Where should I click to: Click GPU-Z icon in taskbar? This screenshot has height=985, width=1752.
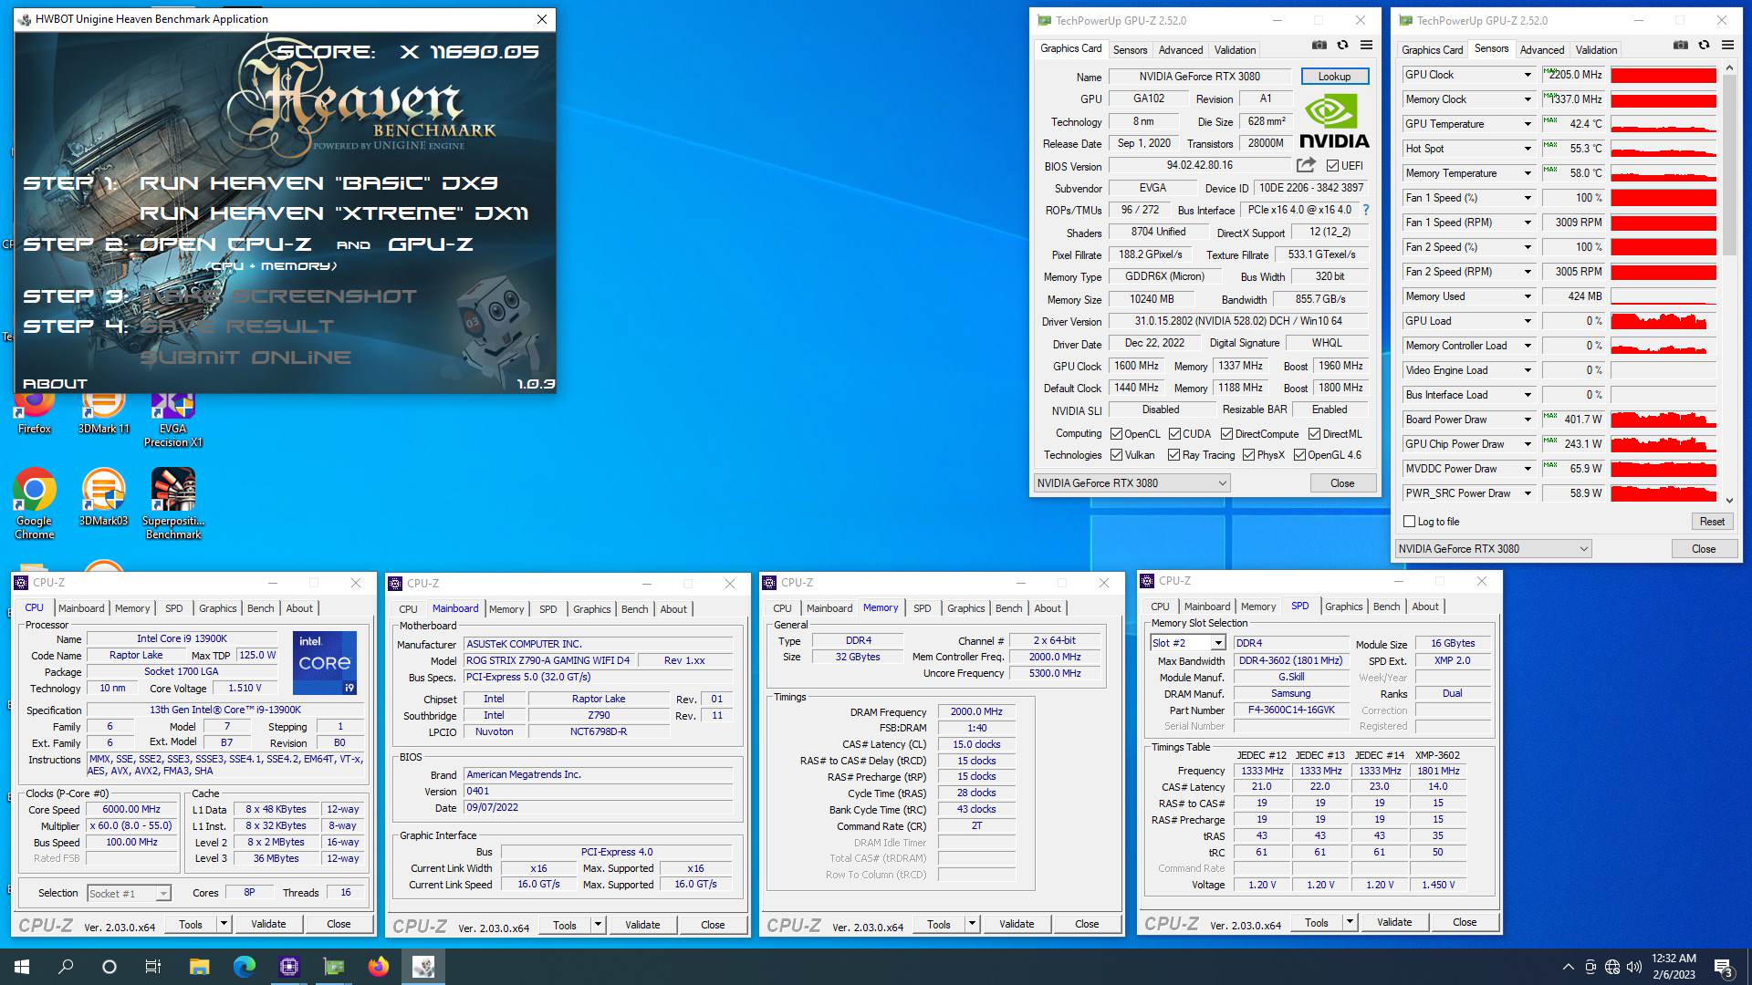coord(334,967)
